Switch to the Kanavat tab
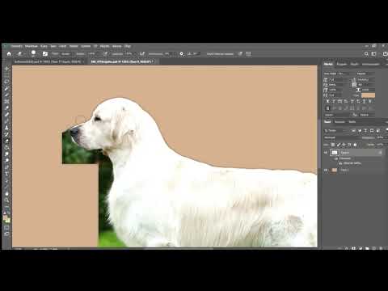The image size is (388, 291). [x=339, y=122]
